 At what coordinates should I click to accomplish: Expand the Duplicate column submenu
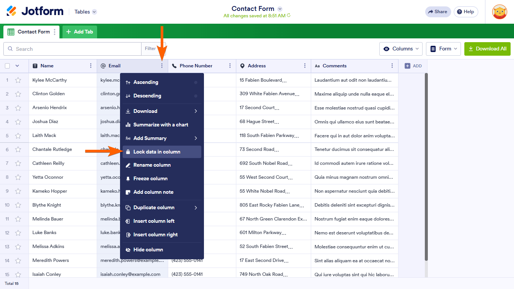click(x=154, y=207)
